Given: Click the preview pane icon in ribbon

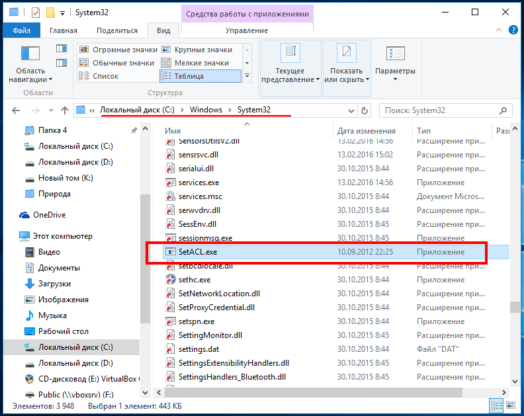Looking at the screenshot, I should 62,49.
